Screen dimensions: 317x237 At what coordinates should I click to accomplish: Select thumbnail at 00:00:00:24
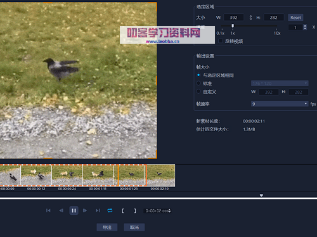[x=67, y=176]
